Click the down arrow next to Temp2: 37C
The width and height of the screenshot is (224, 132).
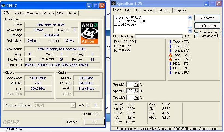point(171,46)
